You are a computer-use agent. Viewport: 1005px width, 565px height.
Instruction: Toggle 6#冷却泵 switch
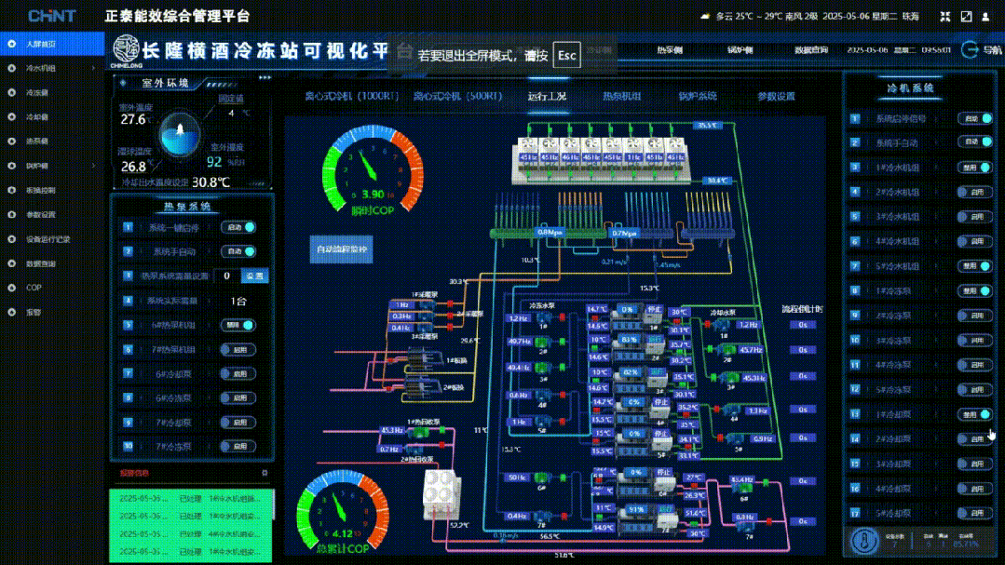238,373
